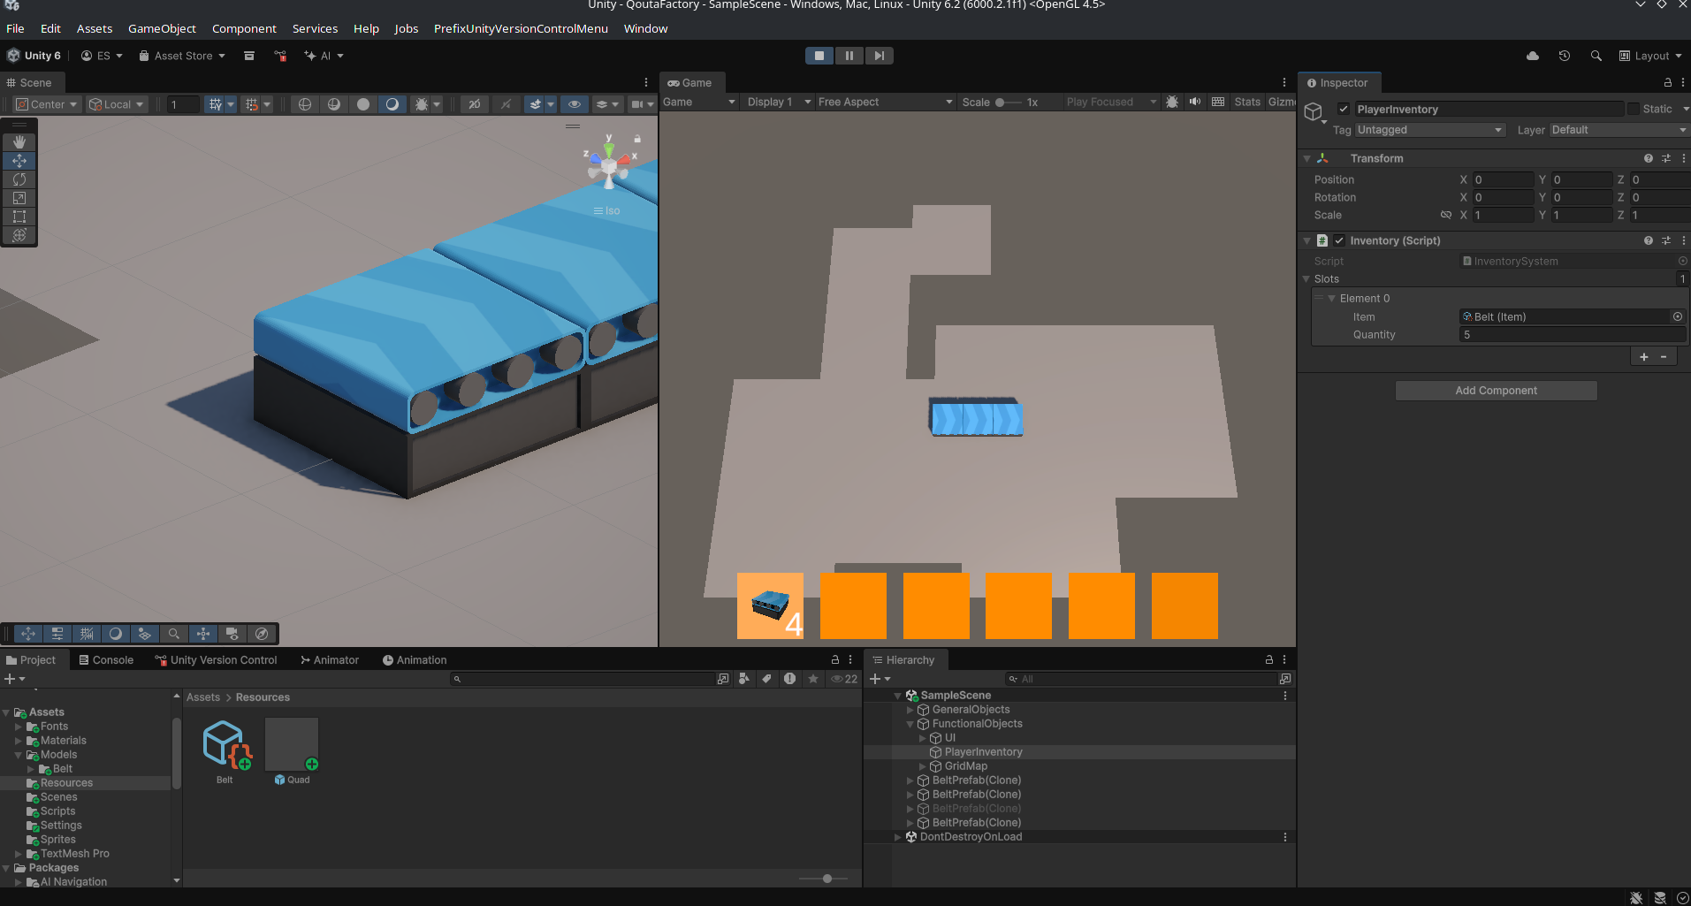Click the search icon in the top toolbar
This screenshot has width=1691, height=906.
click(1596, 56)
